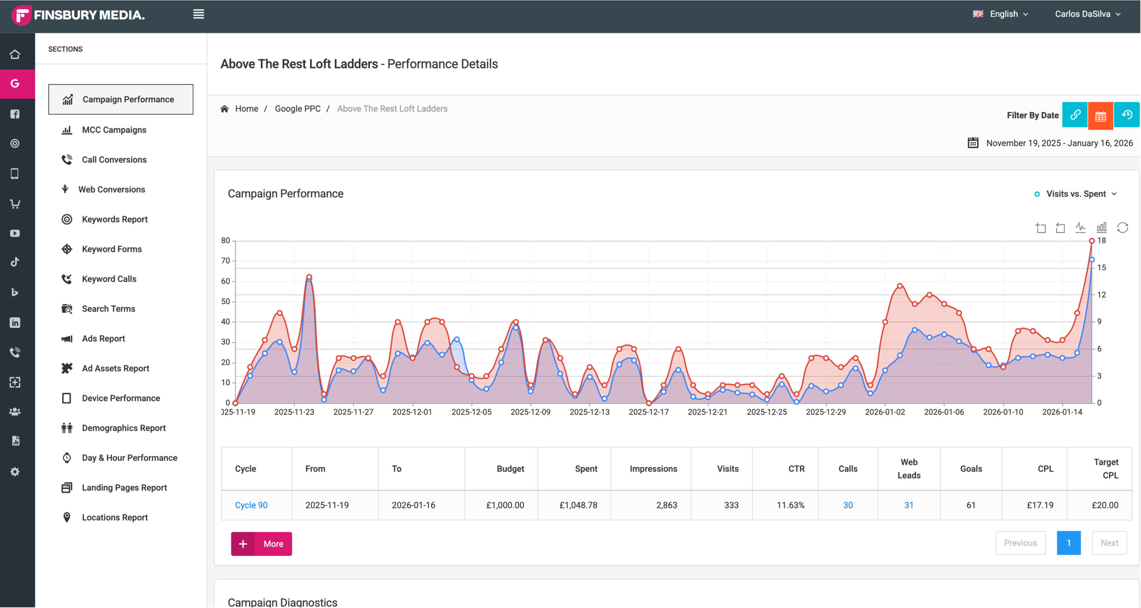Expand the English language dropdown
The width and height of the screenshot is (1141, 608).
point(1005,14)
